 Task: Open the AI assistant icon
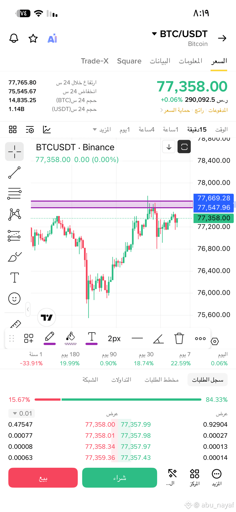point(52,38)
